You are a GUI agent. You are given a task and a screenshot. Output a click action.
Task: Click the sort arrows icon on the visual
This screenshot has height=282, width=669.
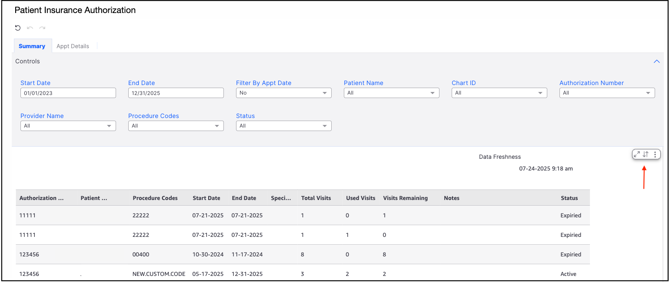(646, 154)
